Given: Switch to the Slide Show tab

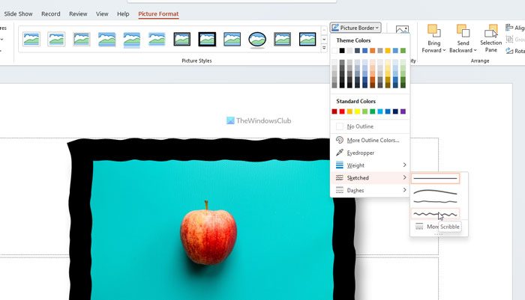Looking at the screenshot, I should (x=18, y=13).
